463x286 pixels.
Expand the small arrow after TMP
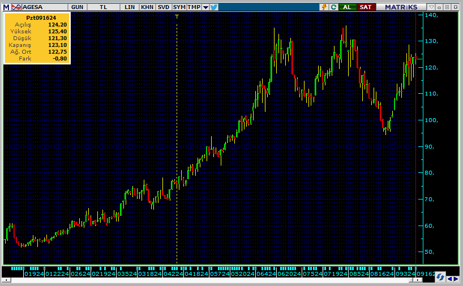205,7
